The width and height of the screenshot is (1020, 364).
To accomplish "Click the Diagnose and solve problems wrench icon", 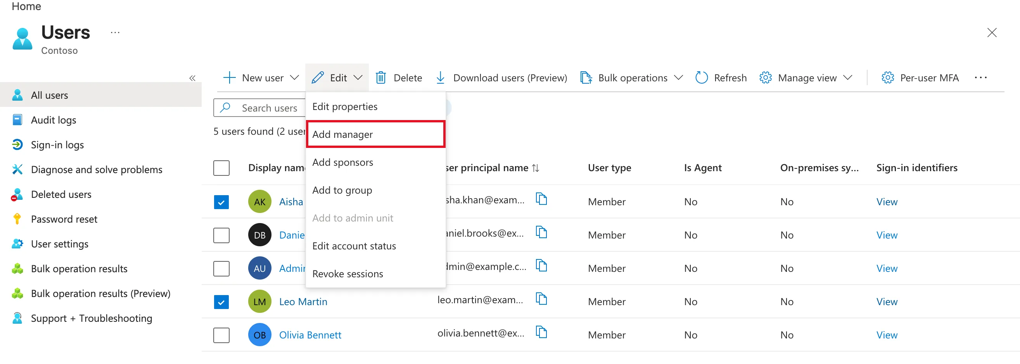I will [x=17, y=170].
